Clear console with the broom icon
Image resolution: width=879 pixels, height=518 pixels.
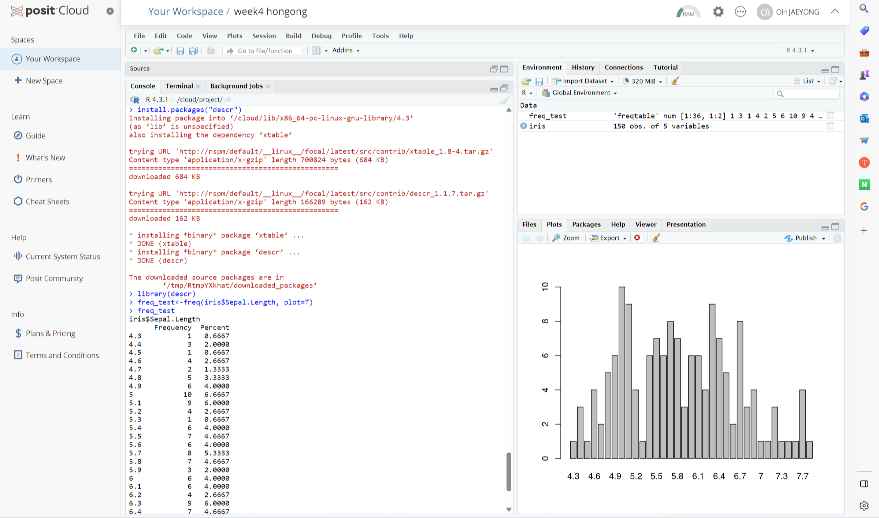505,100
